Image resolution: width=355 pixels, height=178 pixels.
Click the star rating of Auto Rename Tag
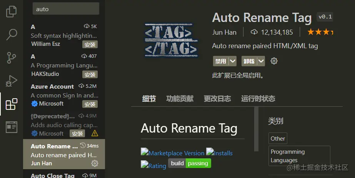[x=320, y=32]
